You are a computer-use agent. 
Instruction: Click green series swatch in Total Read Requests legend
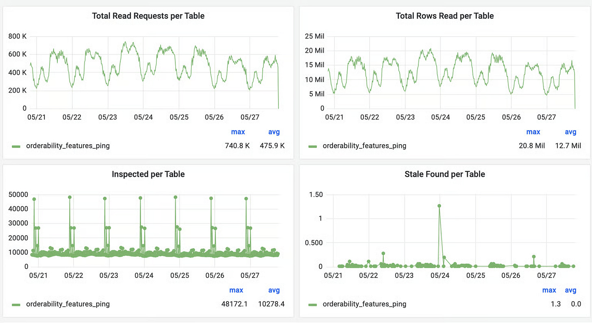tap(16, 146)
